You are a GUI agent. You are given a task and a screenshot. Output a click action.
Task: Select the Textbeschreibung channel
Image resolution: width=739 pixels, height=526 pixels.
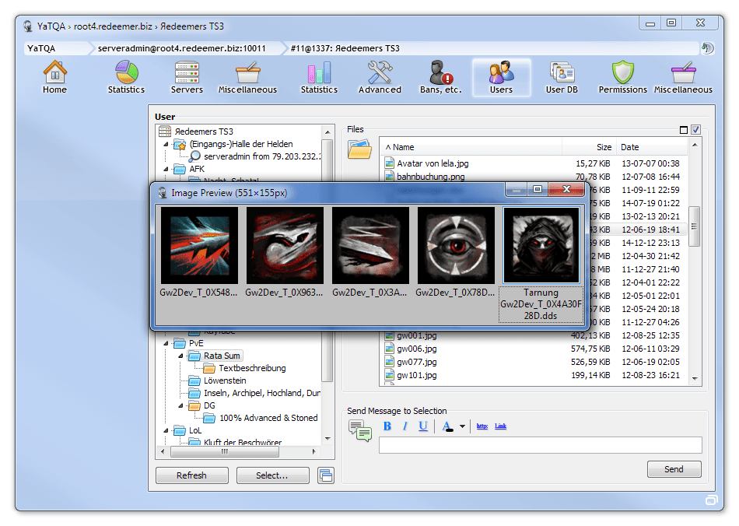[x=252, y=368]
